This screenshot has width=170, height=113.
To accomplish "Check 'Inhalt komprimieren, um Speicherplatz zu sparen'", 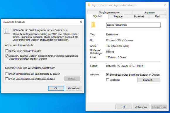I will (7, 74).
